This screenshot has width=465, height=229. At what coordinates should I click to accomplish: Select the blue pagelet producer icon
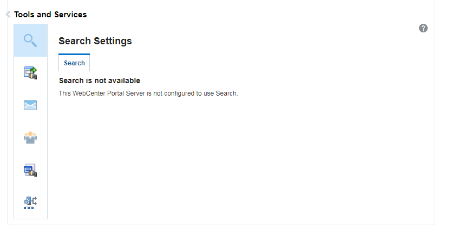point(30,170)
